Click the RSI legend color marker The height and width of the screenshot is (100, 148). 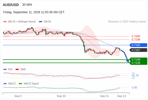point(5,69)
